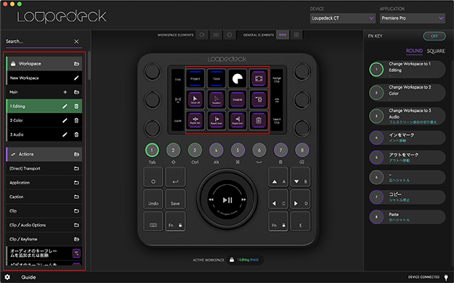Click round button 2 on the device
The image size is (454, 283).
(x=173, y=150)
